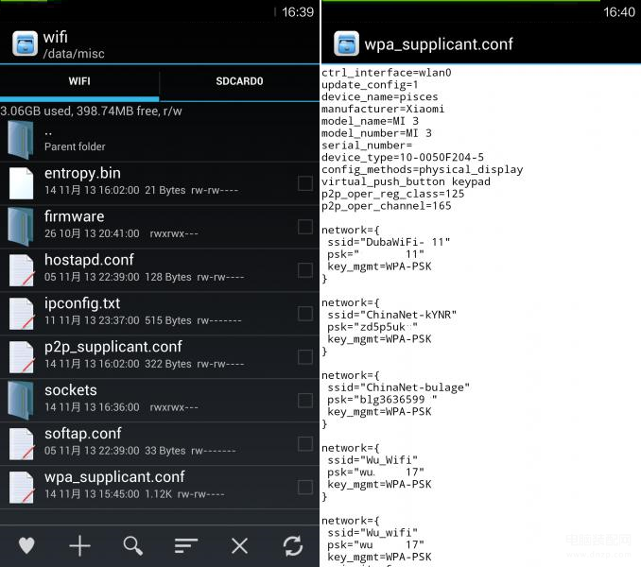Tap the favorites heart icon
This screenshot has width=641, height=567.
[x=26, y=546]
